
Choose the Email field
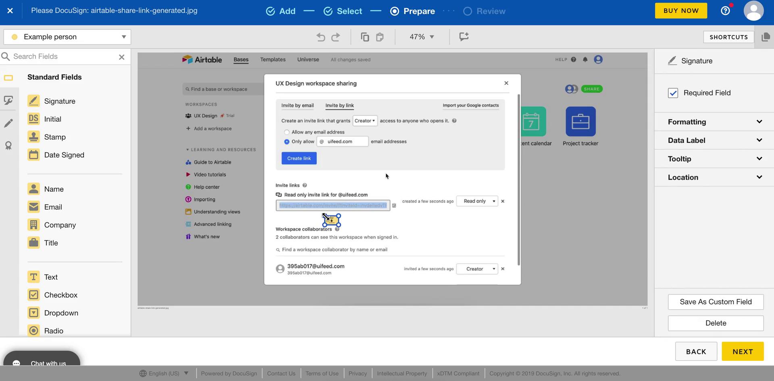(45, 207)
